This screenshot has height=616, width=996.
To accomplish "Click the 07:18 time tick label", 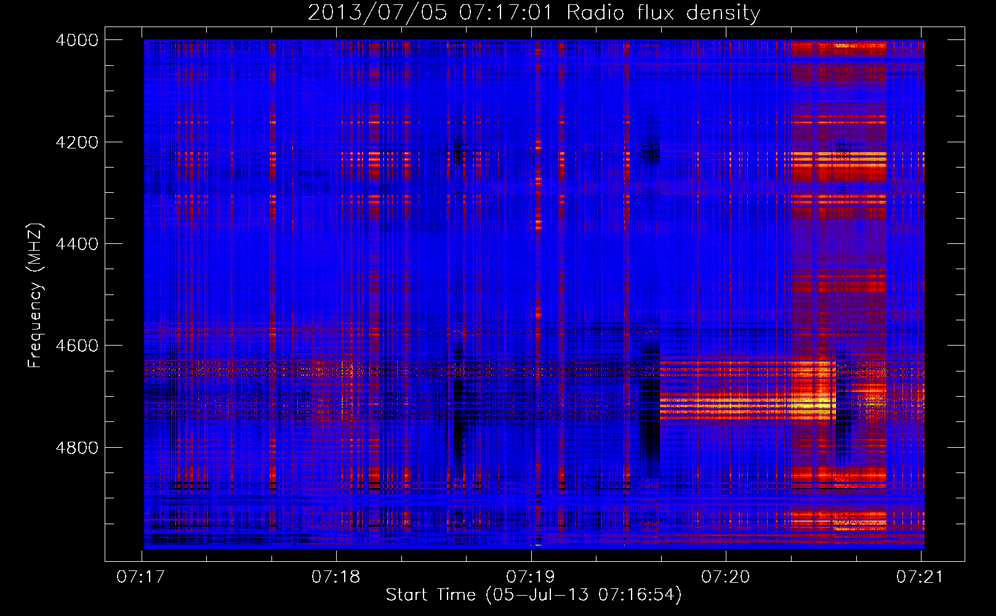I will pos(335,577).
